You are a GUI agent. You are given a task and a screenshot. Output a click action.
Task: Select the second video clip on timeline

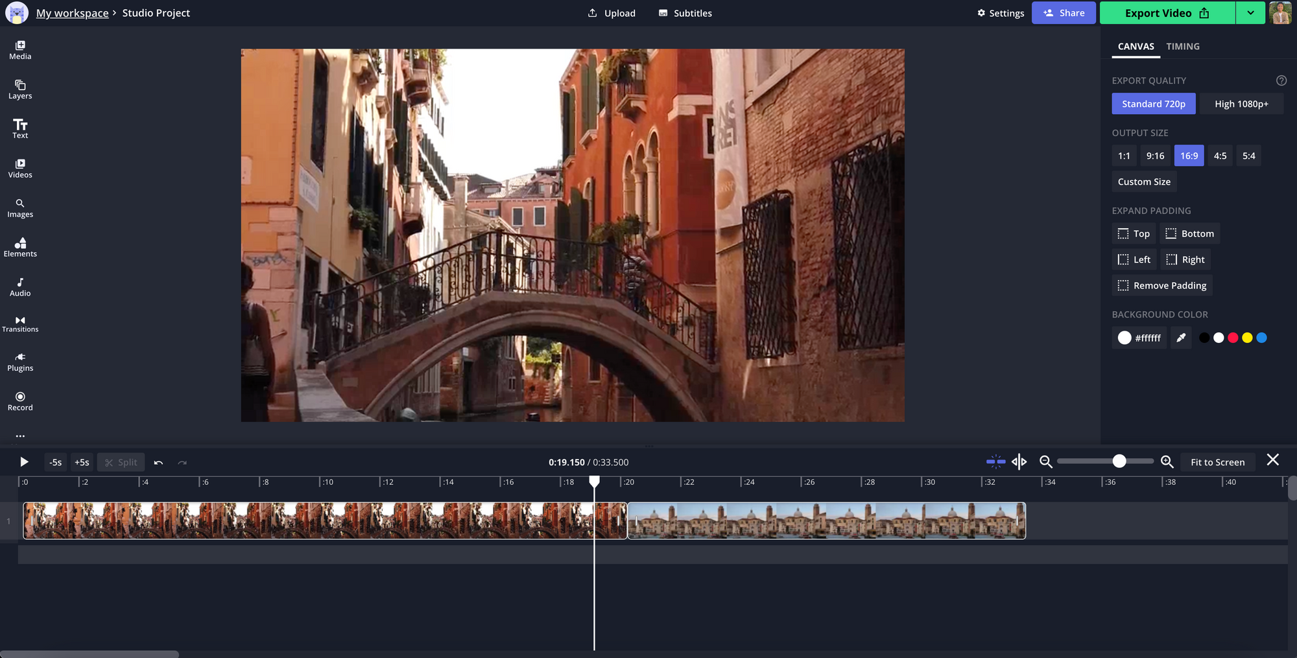coord(826,521)
